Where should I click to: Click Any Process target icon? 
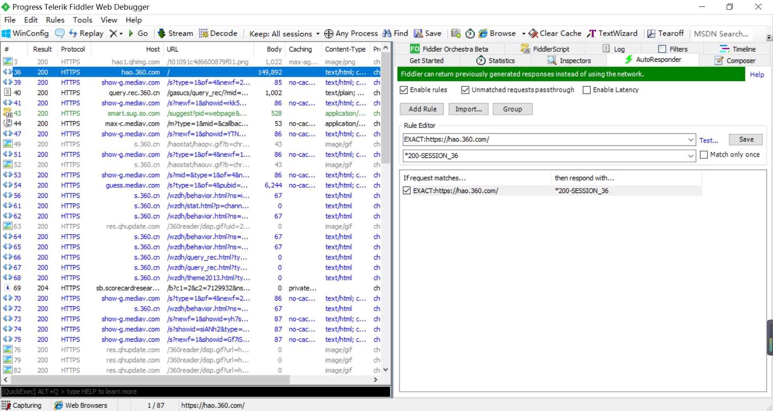point(329,34)
